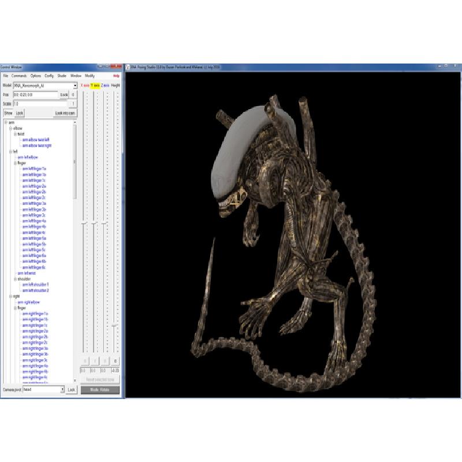Image resolution: width=462 pixels, height=462 pixels.
Task: Select the X axis label
Action: (85, 85)
